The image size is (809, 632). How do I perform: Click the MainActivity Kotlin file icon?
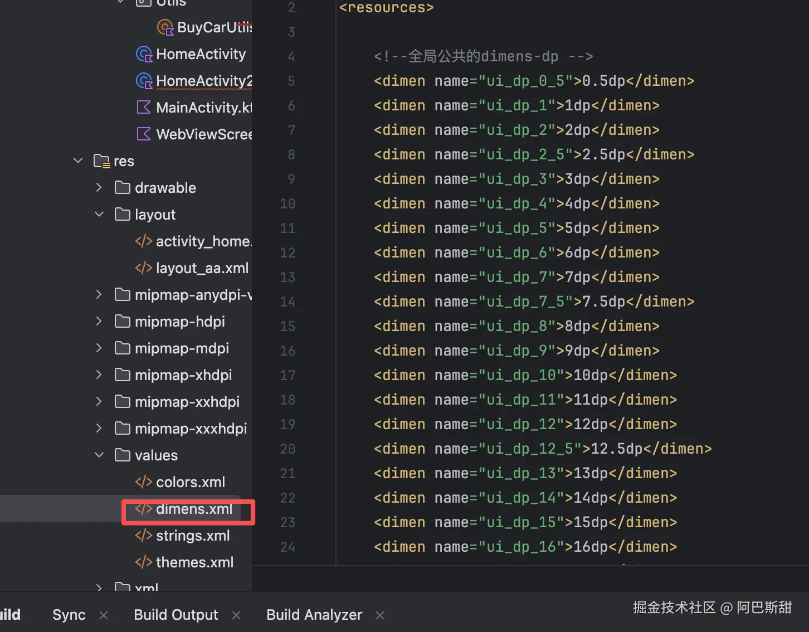click(144, 107)
